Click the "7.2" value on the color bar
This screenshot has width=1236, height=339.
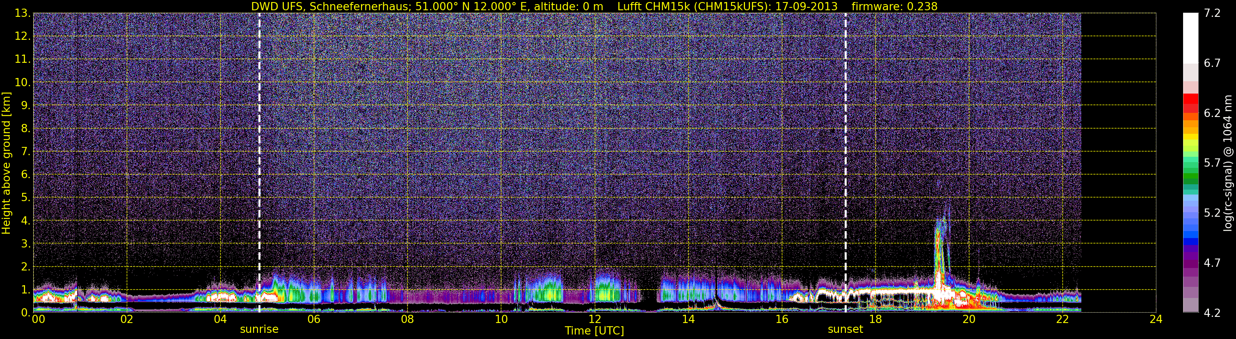[1212, 14]
